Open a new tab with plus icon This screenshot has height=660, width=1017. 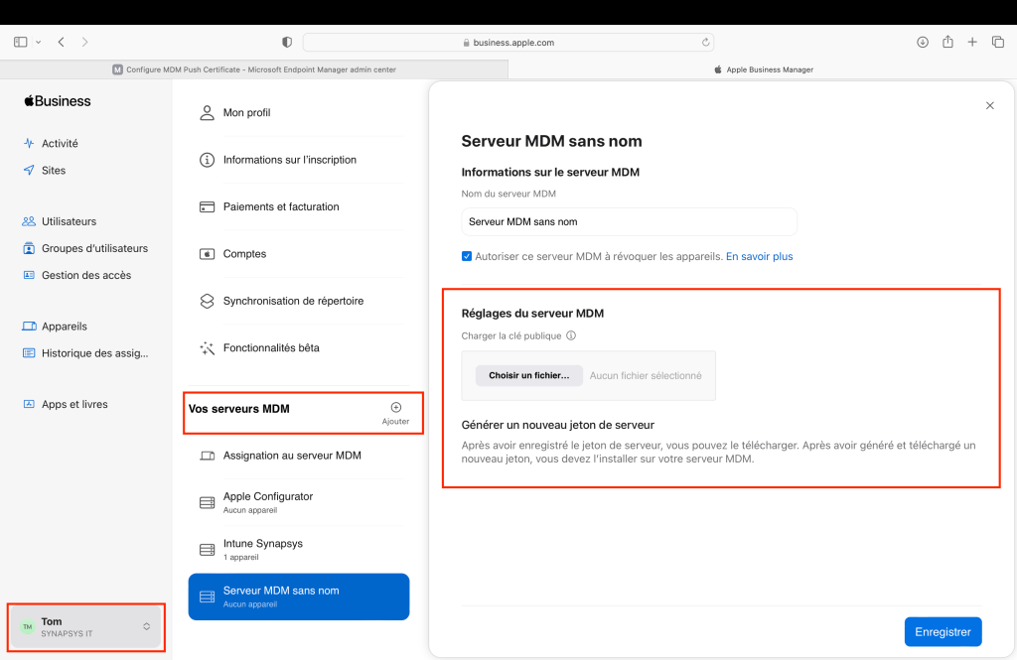[x=972, y=42]
